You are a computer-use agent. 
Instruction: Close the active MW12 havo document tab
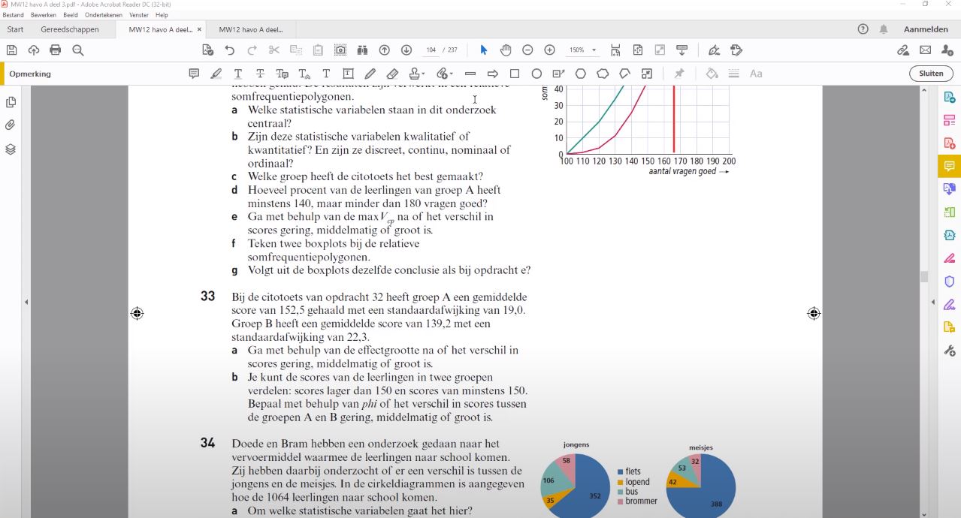point(199,29)
